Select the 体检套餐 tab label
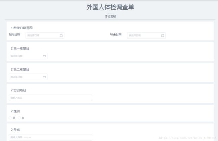 point(110,16)
